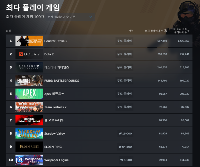Click peak player count 84,946

point(185,133)
